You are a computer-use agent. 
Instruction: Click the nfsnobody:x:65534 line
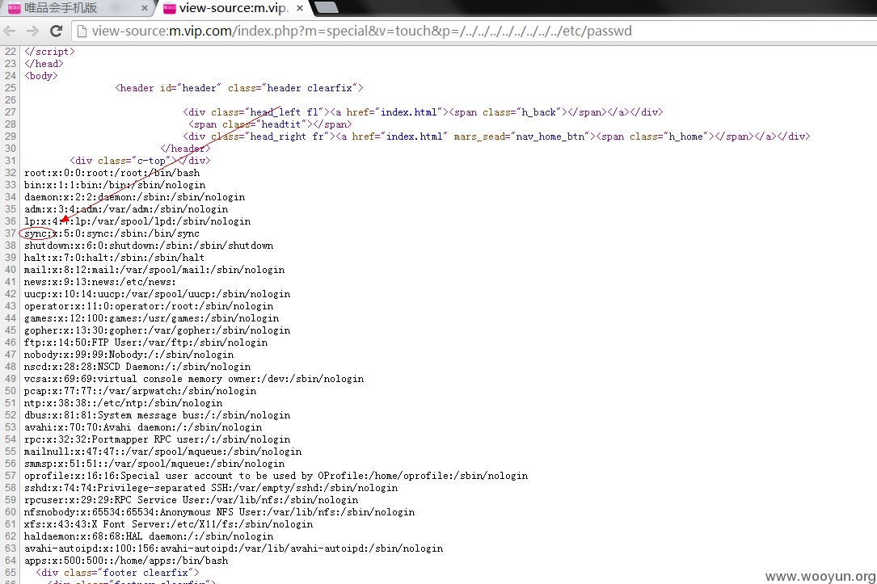click(x=219, y=512)
